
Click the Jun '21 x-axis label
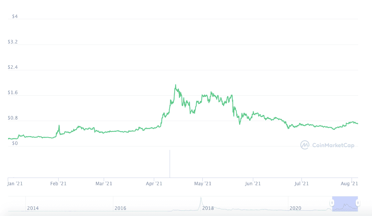(253, 184)
